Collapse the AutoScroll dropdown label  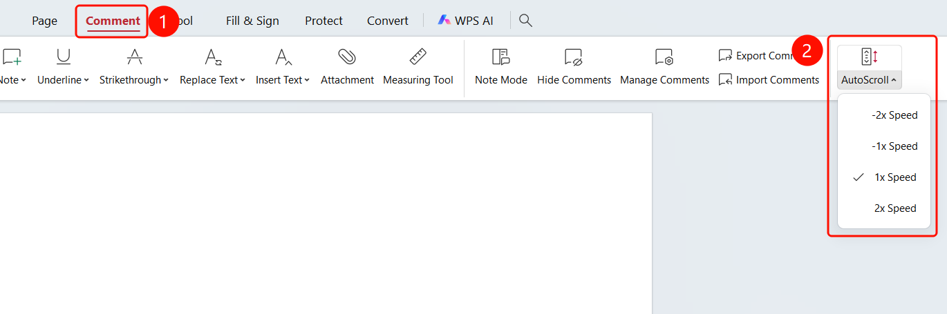coord(870,80)
